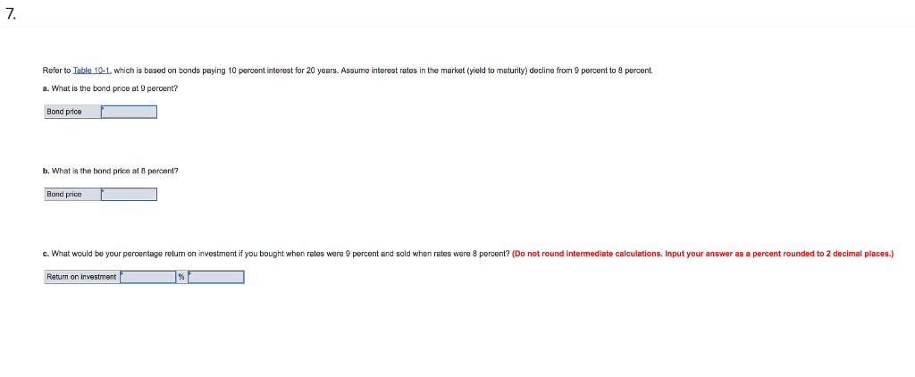Viewport: 915px width, 377px height.
Task: Click the blue marker in Return on investment field
Action: click(x=122, y=272)
